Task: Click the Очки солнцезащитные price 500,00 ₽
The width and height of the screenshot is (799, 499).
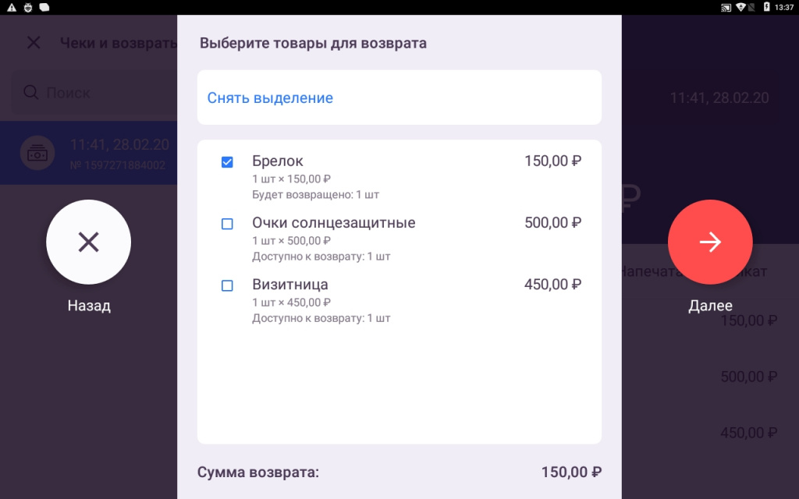Action: pos(552,223)
